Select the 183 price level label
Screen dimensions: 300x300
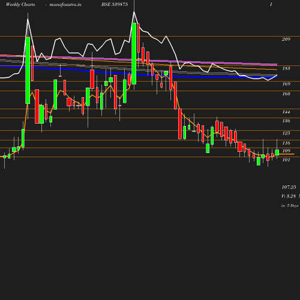click(x=286, y=68)
